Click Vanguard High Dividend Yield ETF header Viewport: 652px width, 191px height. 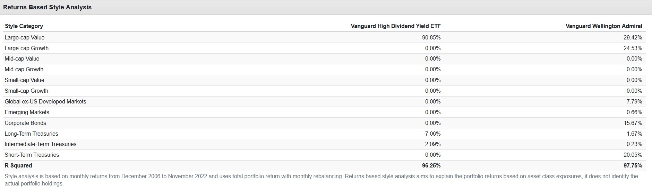(396, 26)
